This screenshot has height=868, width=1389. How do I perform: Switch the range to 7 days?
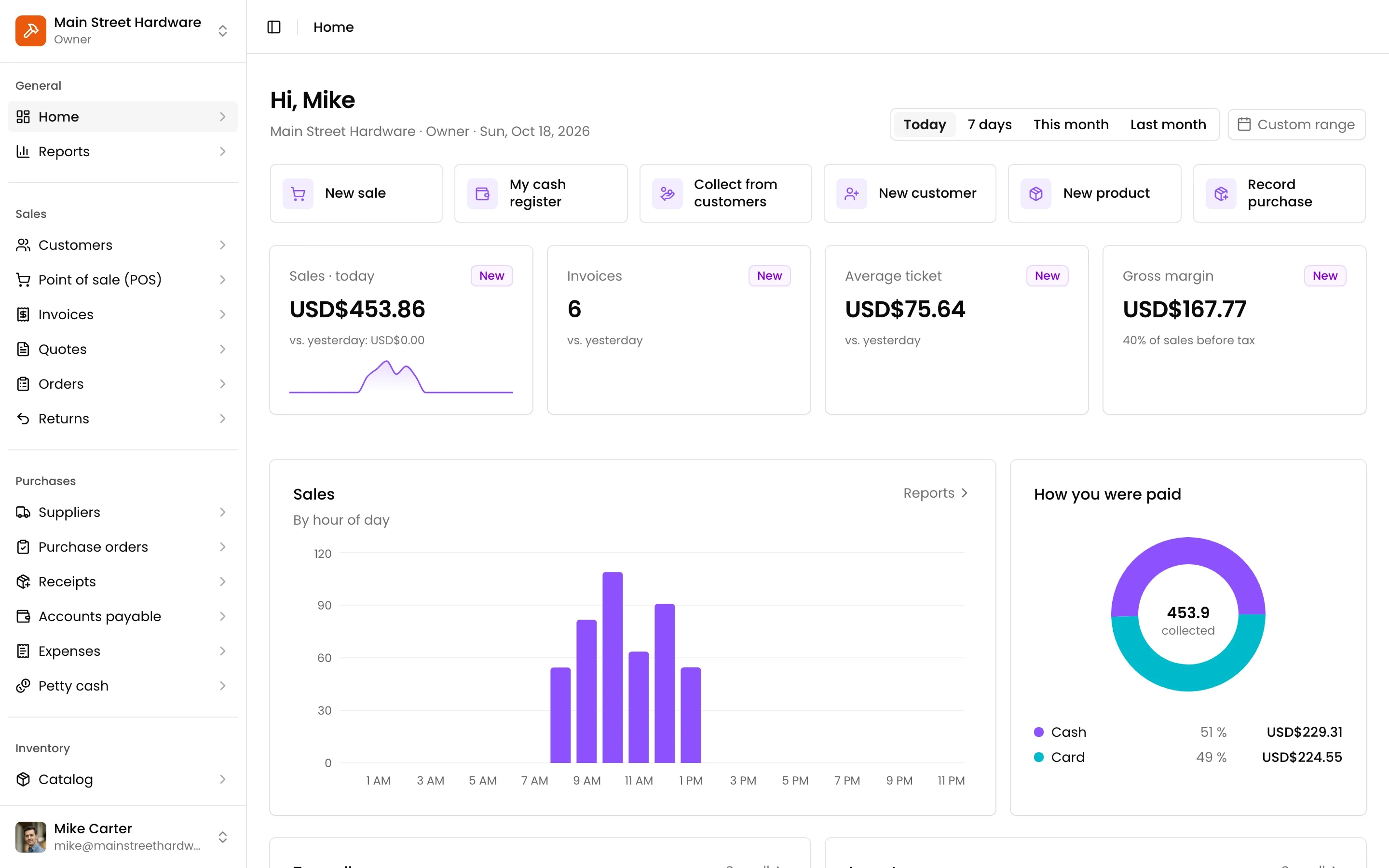click(x=989, y=124)
